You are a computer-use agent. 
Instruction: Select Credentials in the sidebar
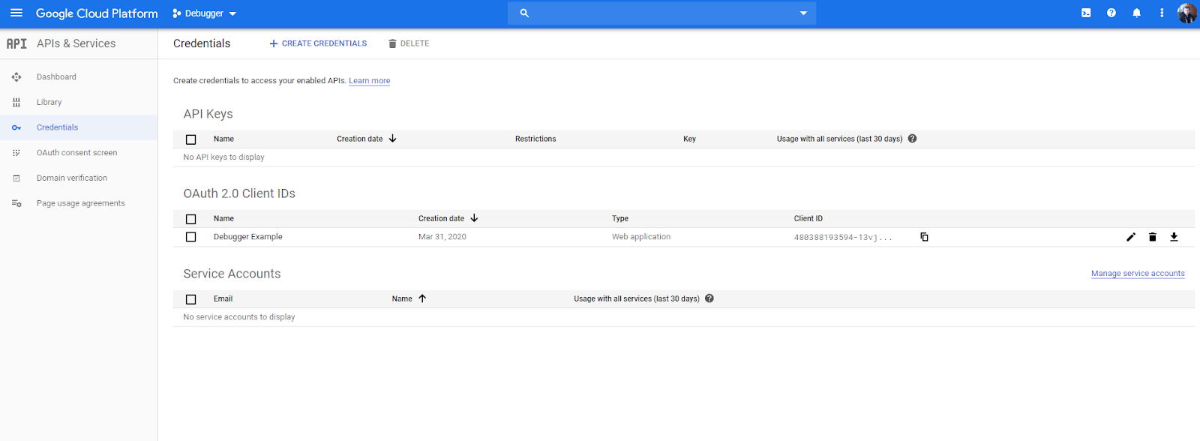coord(57,127)
